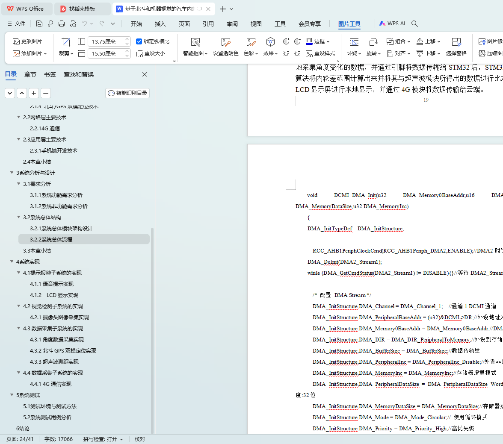Open Rotate (旋转) options

pyautogui.click(x=373, y=47)
